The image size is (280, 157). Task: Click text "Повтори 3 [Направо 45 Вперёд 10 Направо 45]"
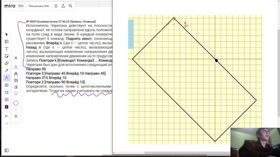tap(66, 73)
